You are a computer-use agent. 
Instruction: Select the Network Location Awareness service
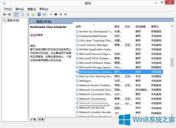pyautogui.click(x=119, y=112)
